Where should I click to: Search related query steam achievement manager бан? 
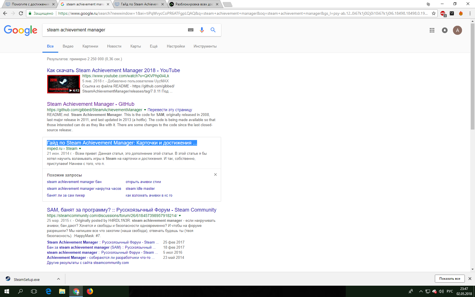point(74,182)
